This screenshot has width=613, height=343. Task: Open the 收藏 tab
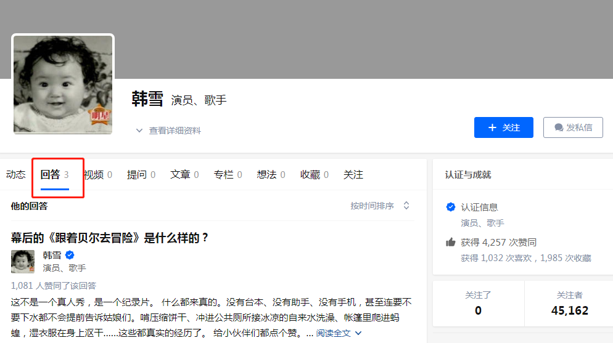(x=315, y=175)
